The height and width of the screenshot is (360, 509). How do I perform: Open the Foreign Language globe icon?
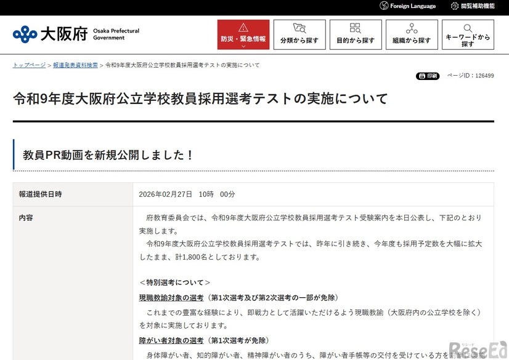(x=383, y=6)
